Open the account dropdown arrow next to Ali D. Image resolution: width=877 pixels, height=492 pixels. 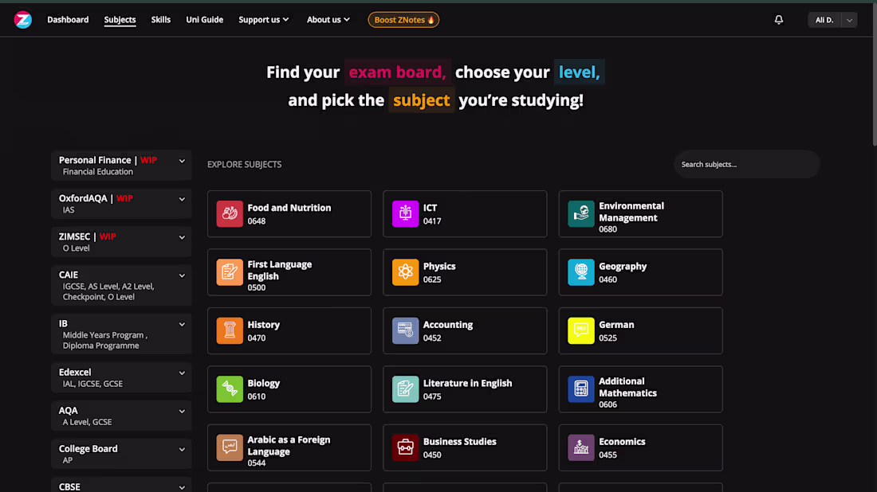click(x=849, y=20)
